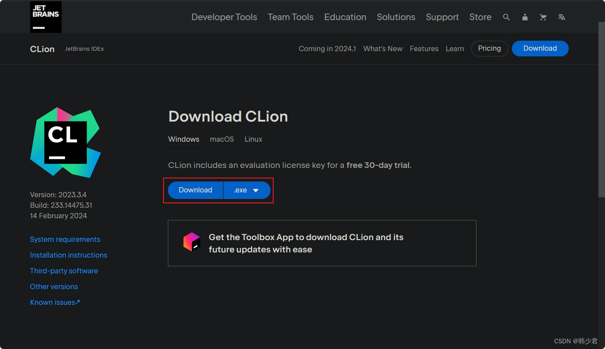Click the Get the Toolbox App banner text
Viewport: 605px width, 349px height.
(x=306, y=243)
